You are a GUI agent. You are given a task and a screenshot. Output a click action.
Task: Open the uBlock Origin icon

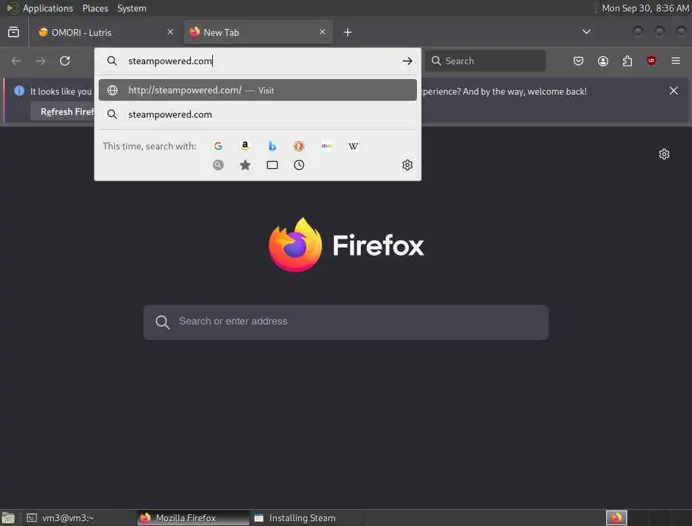click(x=651, y=61)
